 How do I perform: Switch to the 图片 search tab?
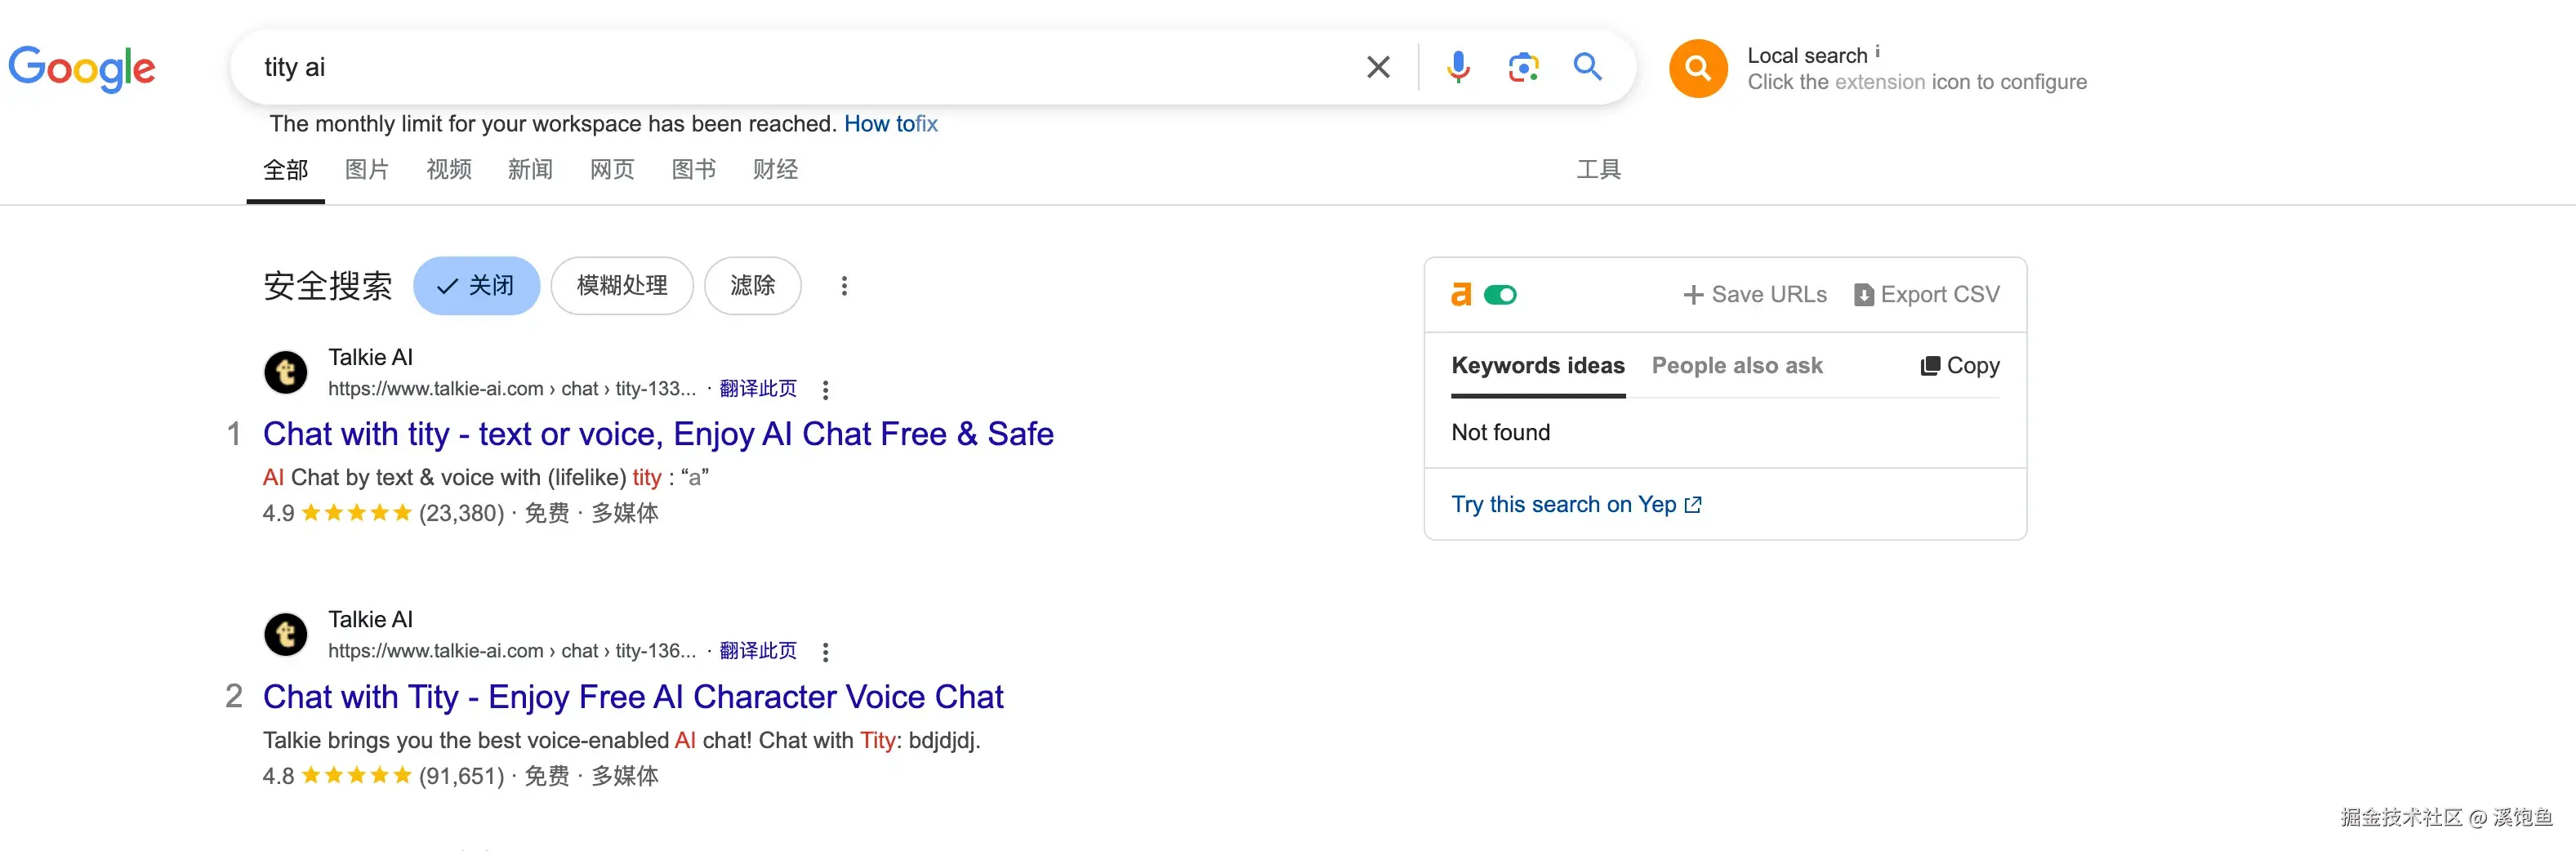tap(366, 170)
